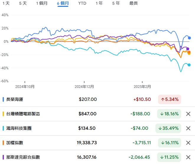The width and height of the screenshot is (195, 164).
Task: Switch to the 1 天 time range tab
Action: (6, 3)
